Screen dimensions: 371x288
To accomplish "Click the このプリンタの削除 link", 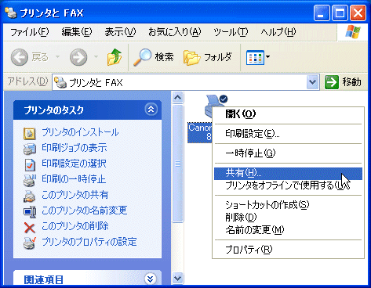I will (75, 226).
